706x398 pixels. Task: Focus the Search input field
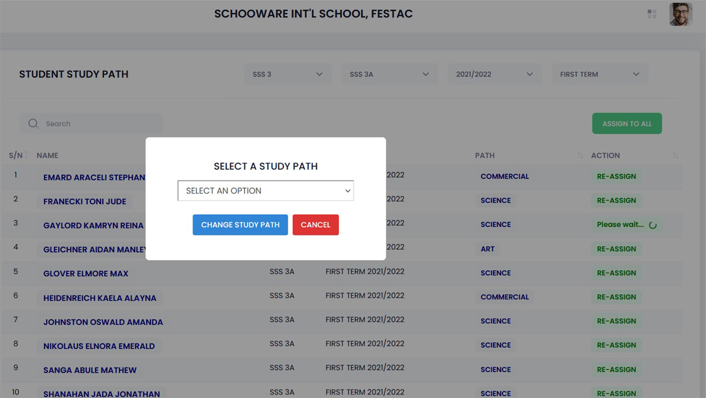91,124
